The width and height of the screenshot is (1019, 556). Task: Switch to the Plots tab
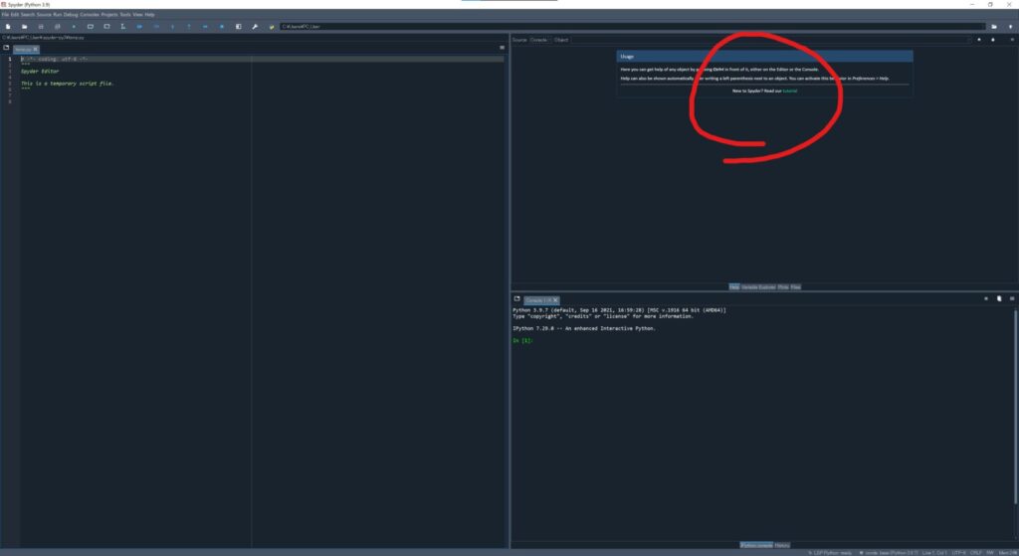click(x=783, y=287)
